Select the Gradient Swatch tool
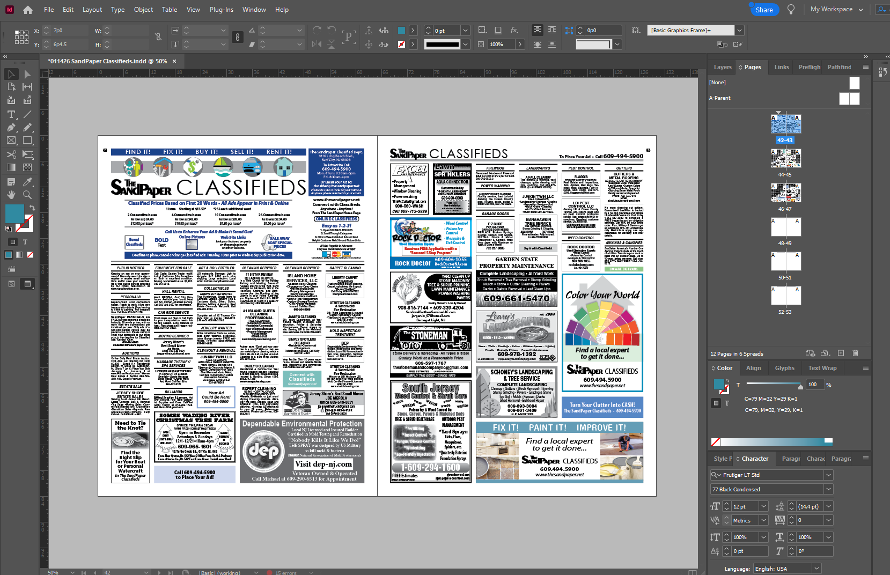890x575 pixels. point(11,167)
